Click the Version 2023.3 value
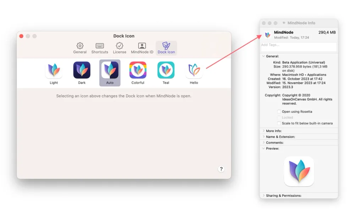Screen dimensions: 355x213 click(288, 87)
